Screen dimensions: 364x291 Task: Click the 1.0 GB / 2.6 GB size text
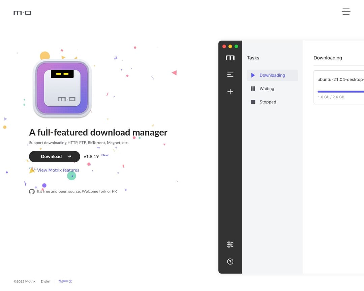point(331,97)
